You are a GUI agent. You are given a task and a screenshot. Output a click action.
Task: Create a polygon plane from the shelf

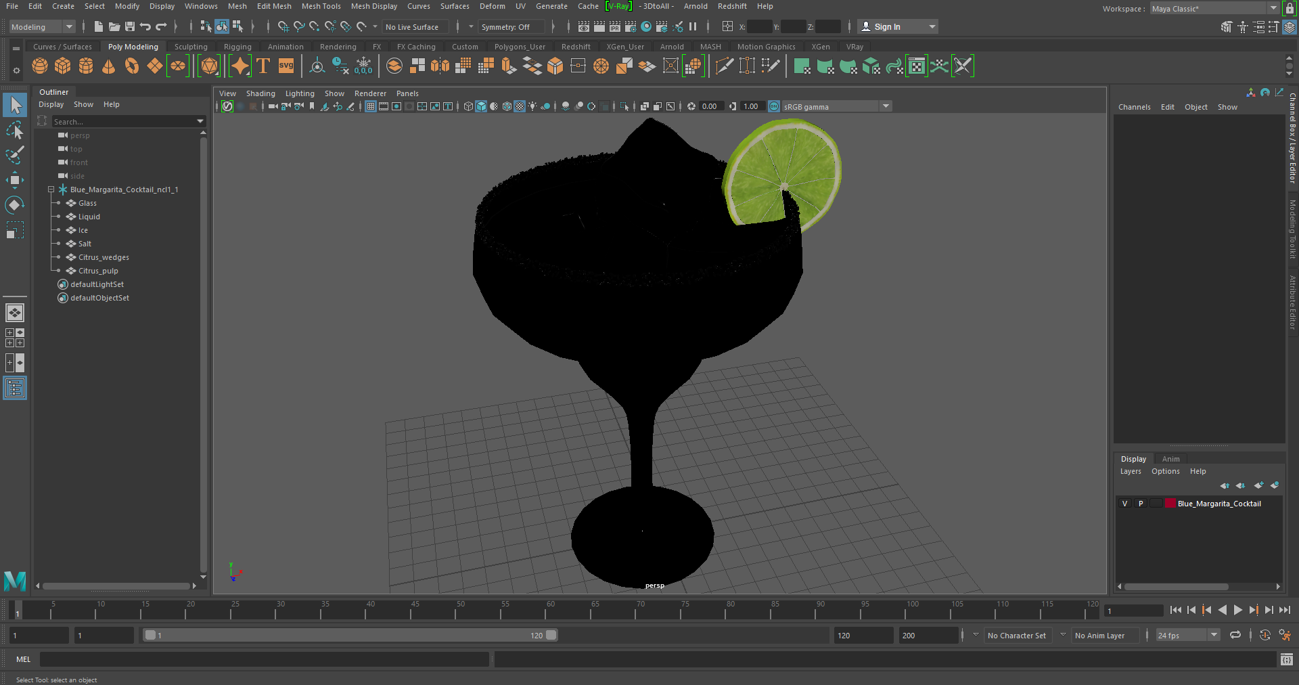(155, 66)
